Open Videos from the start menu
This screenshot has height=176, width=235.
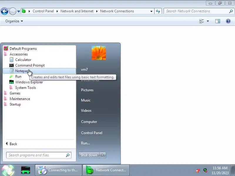[x=86, y=111]
